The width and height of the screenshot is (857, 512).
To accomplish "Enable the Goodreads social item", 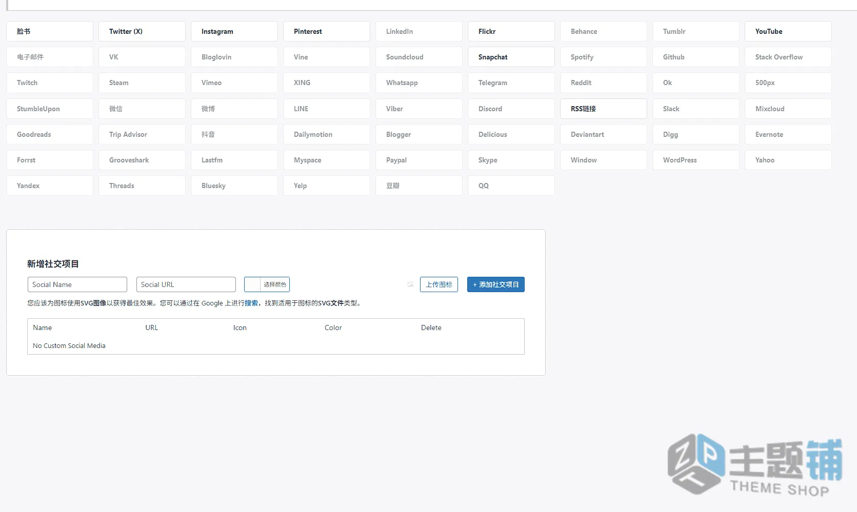I will tap(50, 134).
